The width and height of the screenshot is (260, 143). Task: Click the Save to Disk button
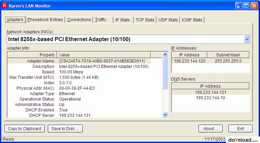65,129
